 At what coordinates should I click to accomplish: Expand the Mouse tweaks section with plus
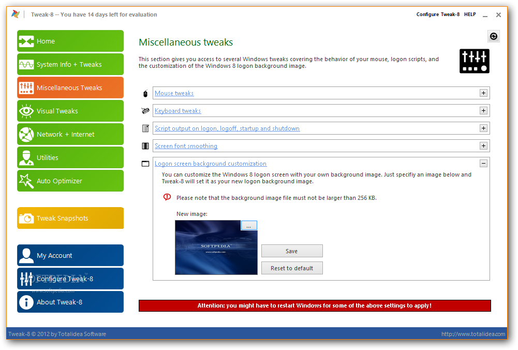coord(483,93)
